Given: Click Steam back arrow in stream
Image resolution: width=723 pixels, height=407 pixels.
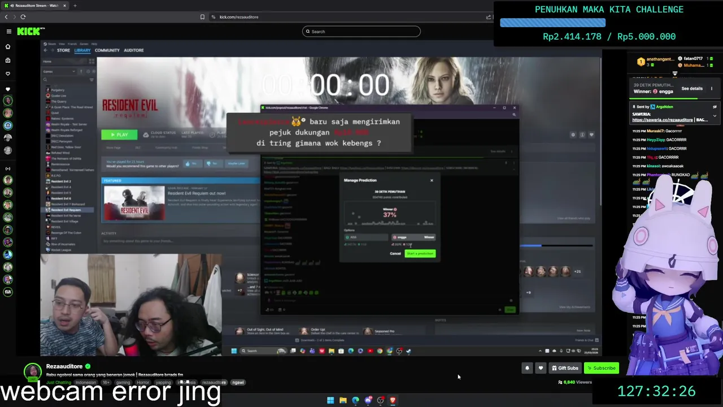Looking at the screenshot, I should point(46,50).
